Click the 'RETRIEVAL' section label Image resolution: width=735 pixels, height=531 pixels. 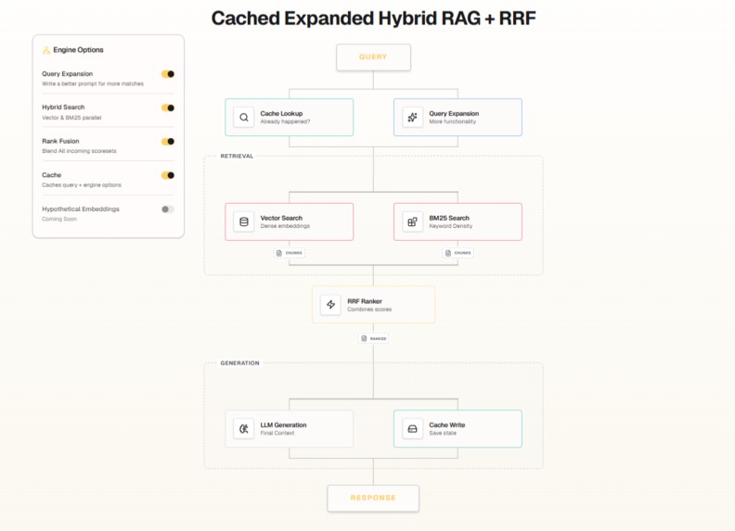click(237, 156)
